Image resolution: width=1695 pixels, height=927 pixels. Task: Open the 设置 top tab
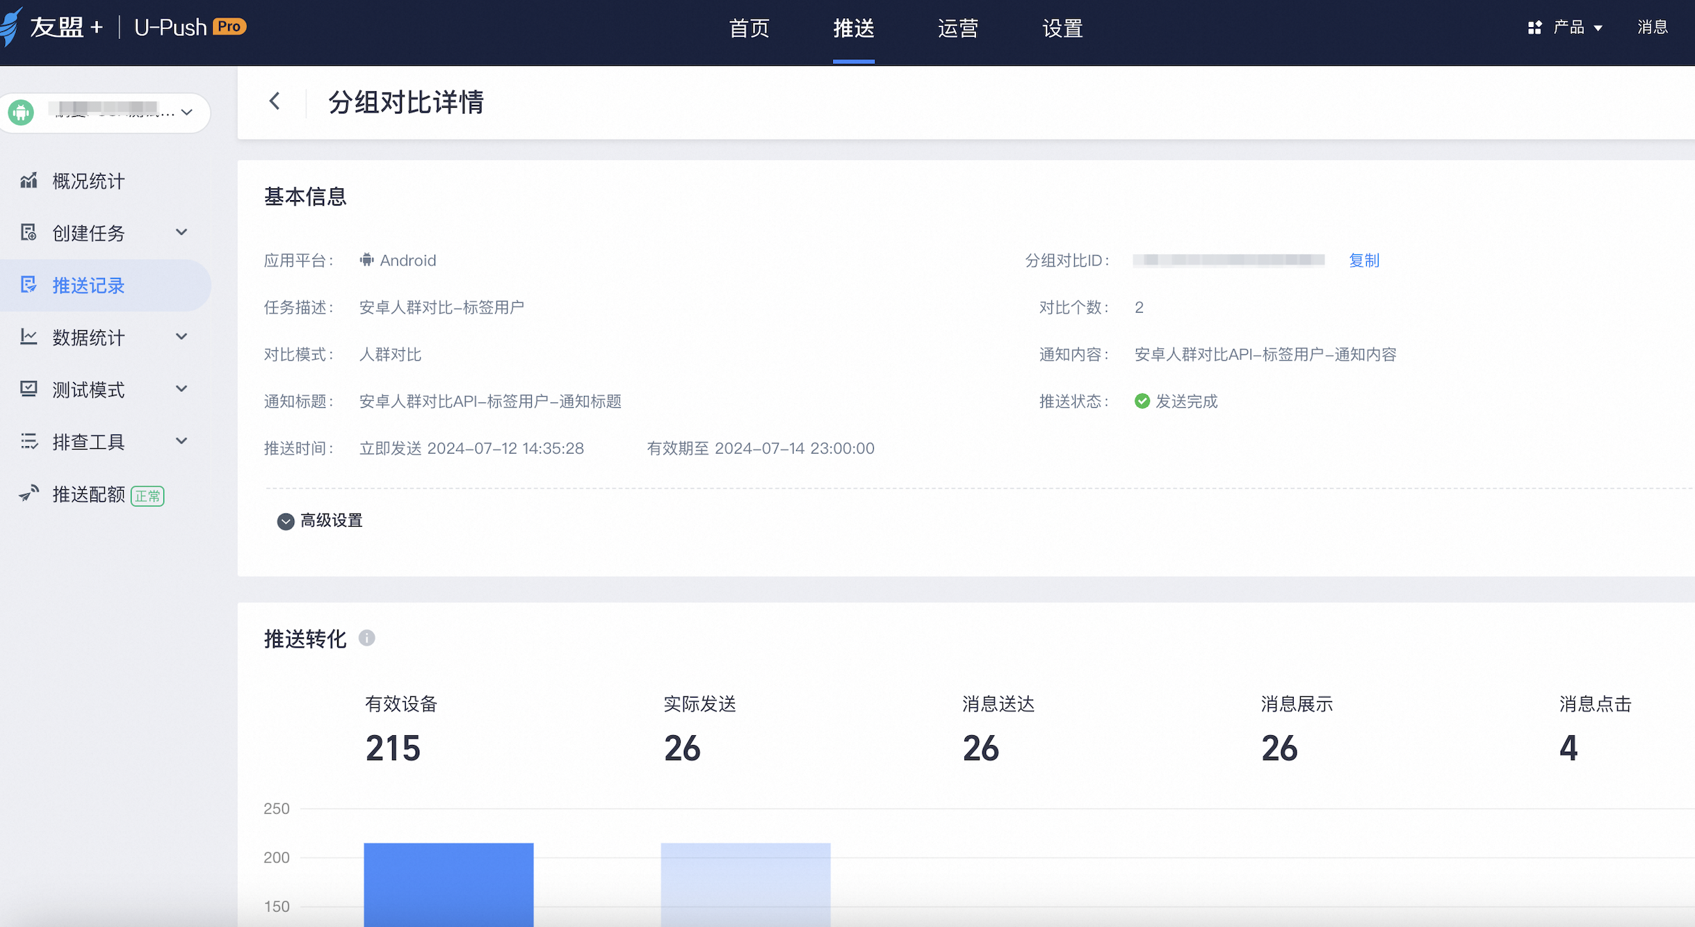coord(1062,28)
